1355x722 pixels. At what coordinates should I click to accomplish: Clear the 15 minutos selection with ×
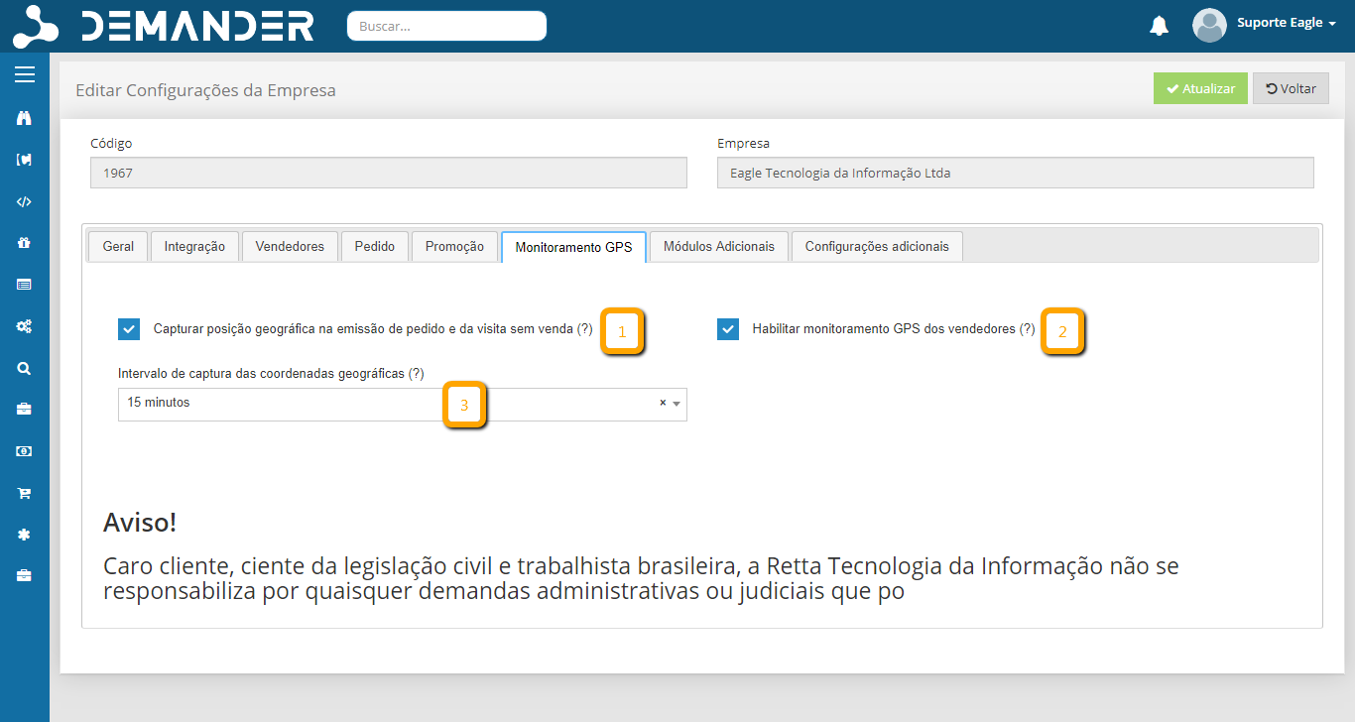663,403
